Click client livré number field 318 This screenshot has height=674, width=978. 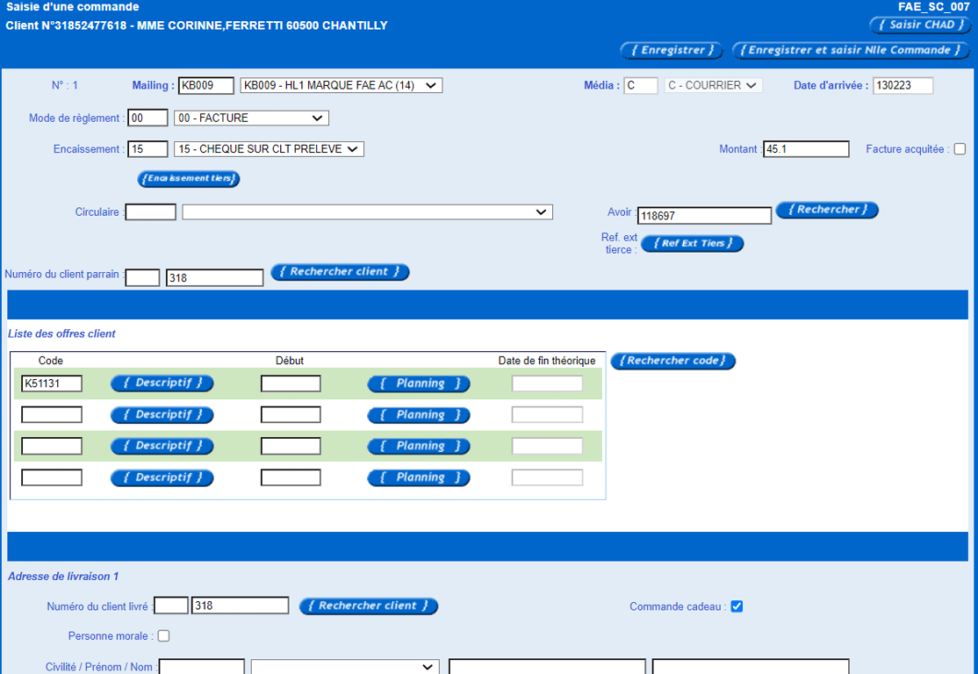click(241, 606)
